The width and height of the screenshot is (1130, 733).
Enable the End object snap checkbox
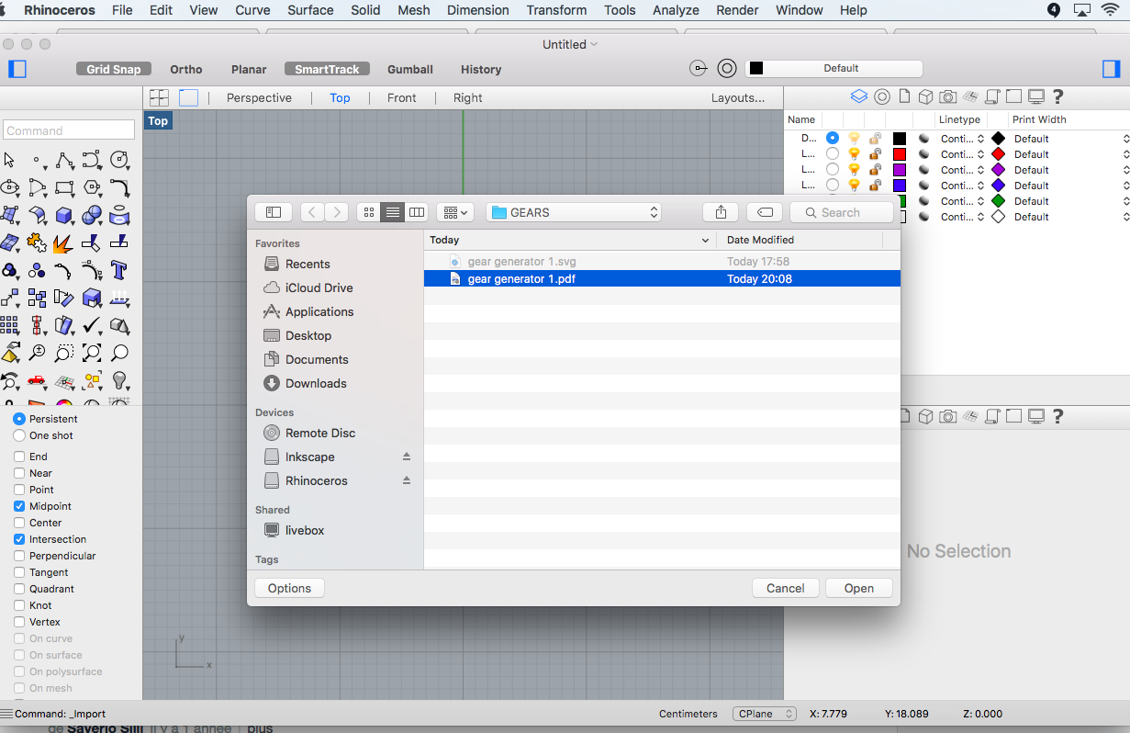19,457
